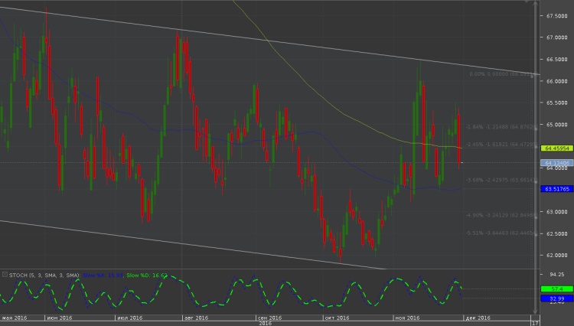Select the -2.45% -1.61821 Fibonacci level label

pos(501,145)
